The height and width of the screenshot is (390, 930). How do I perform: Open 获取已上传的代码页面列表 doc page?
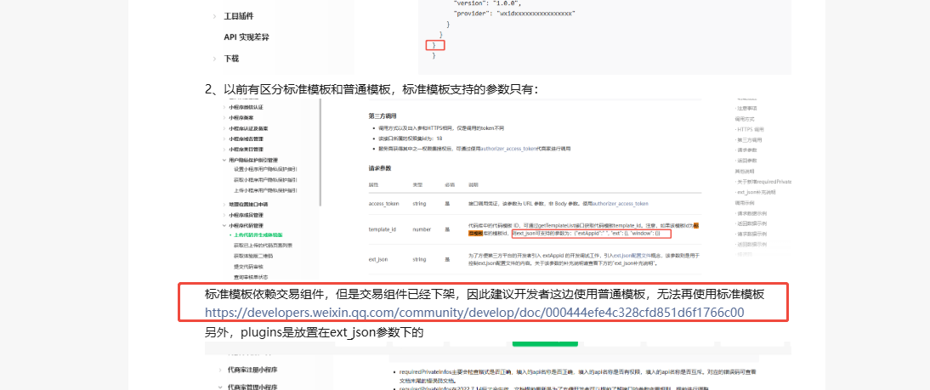pos(263,245)
